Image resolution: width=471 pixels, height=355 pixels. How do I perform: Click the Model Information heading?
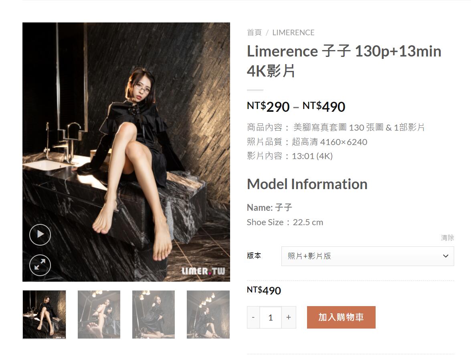tap(307, 184)
